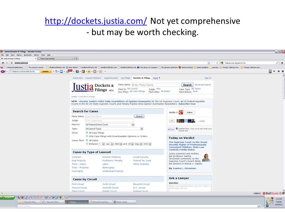Click the Firefox address bar URL
The width and height of the screenshot is (285, 213).
coord(21,63)
